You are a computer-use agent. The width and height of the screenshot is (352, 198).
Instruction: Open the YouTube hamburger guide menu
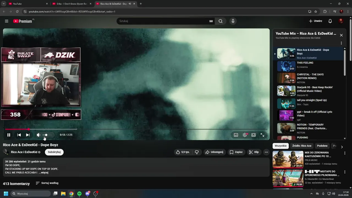[x=7, y=21]
